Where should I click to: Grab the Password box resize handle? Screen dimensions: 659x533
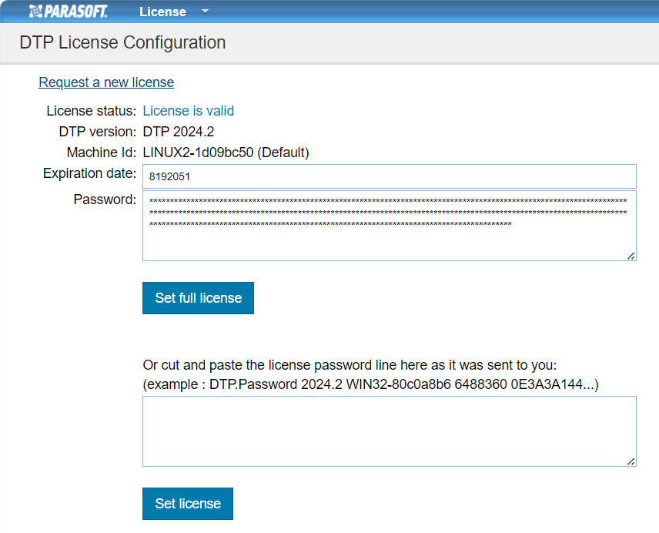pyautogui.click(x=631, y=256)
